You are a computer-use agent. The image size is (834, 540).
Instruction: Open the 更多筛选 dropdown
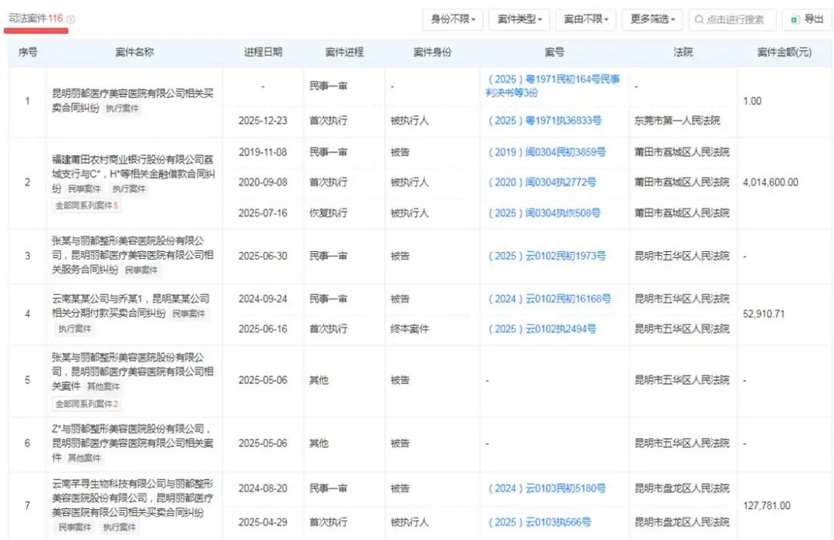coord(652,19)
